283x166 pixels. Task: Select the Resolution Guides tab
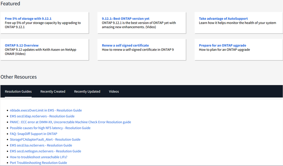tap(18, 91)
